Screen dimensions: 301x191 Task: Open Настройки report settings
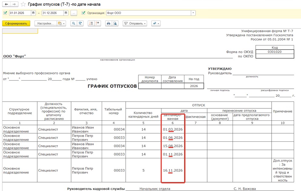tap(46, 23)
